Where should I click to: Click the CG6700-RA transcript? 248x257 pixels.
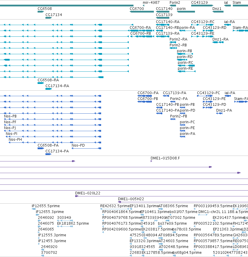pyautogui.click(x=142, y=31)
